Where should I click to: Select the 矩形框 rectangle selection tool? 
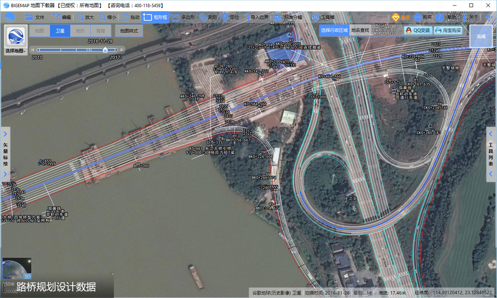click(x=155, y=17)
